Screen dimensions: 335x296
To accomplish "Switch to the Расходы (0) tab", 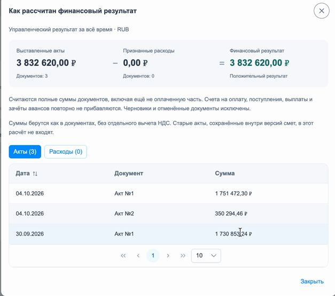I will point(66,151).
